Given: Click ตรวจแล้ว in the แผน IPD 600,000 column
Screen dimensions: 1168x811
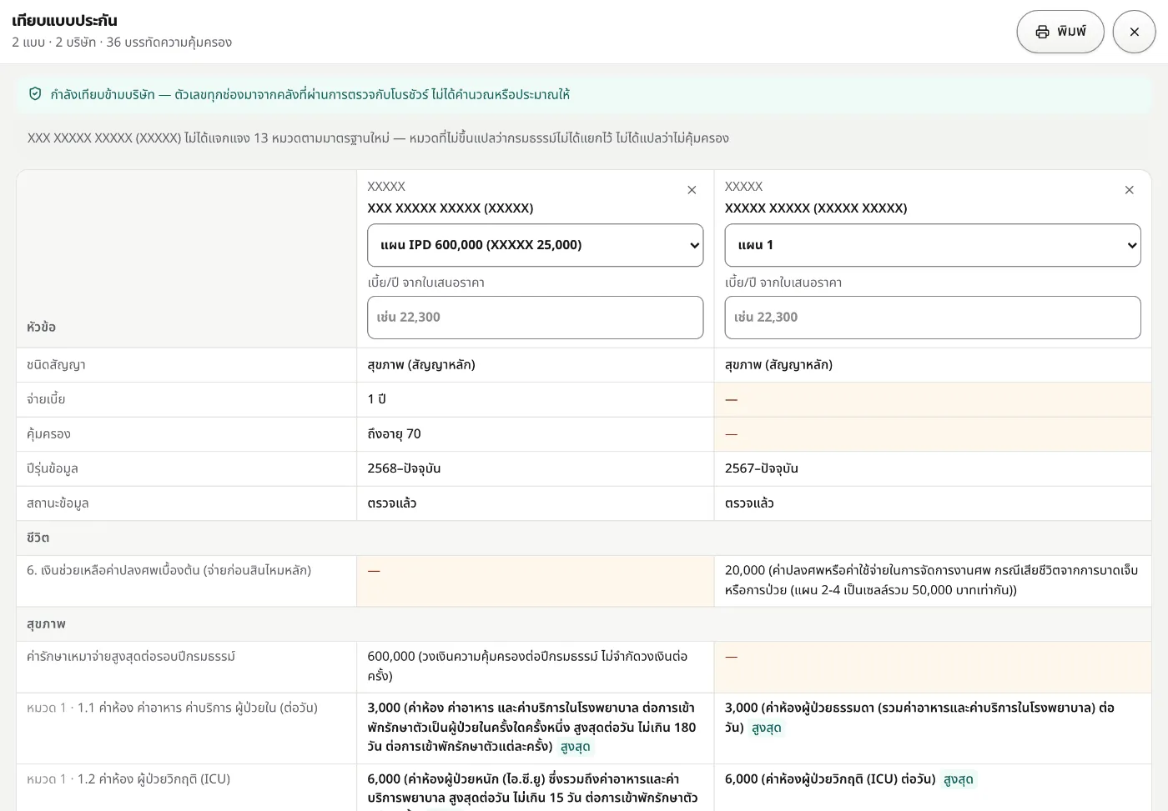Looking at the screenshot, I should click(392, 503).
